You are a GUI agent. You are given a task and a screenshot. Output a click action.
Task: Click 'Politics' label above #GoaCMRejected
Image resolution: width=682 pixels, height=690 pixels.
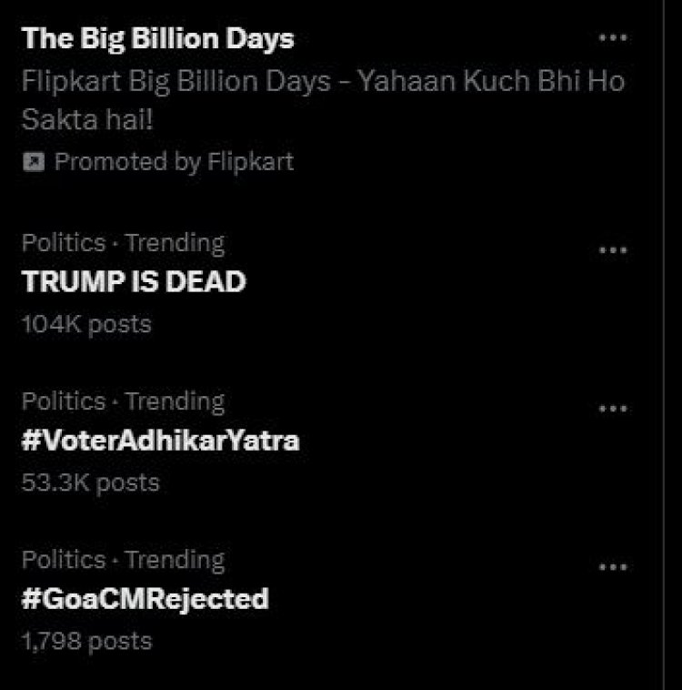(x=64, y=560)
